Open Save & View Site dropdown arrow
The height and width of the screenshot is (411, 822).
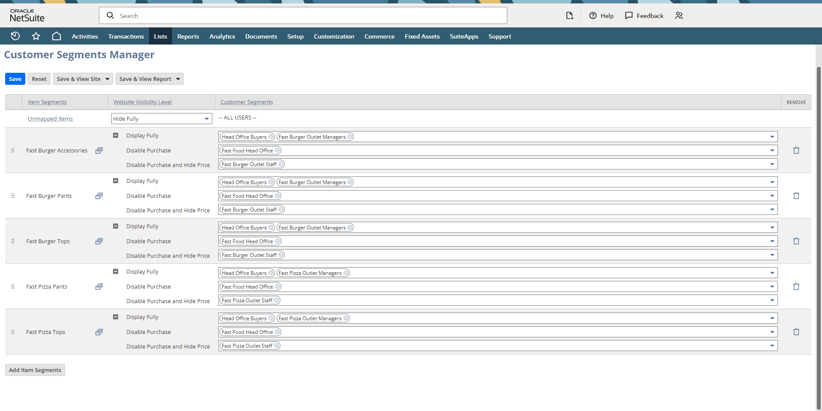[x=107, y=79]
